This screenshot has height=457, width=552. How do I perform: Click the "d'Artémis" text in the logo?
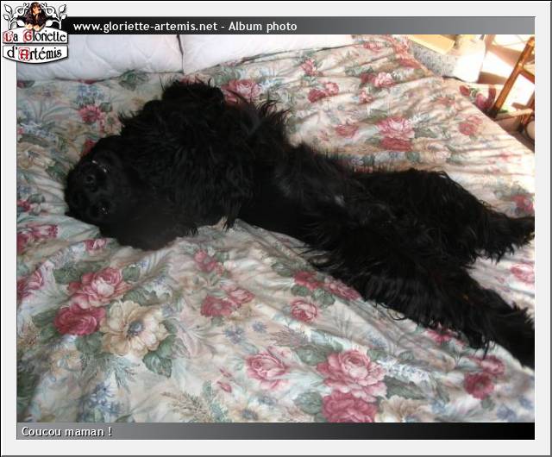pos(34,53)
